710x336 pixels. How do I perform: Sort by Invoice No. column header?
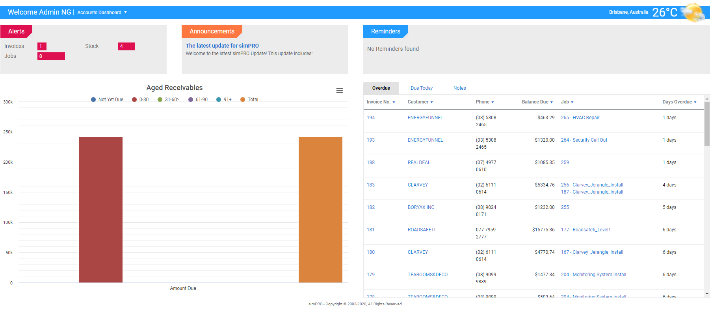click(381, 102)
